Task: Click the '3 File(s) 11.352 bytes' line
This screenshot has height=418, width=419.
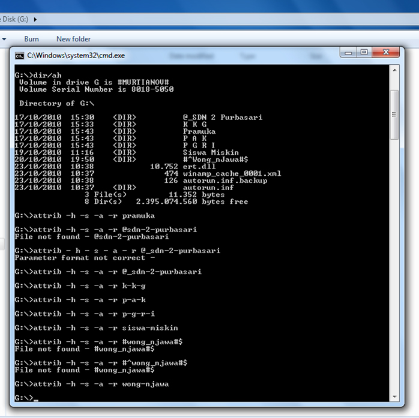Action: 154,194
